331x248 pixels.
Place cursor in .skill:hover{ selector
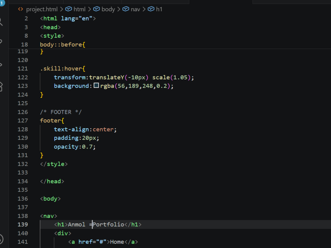[63, 68]
